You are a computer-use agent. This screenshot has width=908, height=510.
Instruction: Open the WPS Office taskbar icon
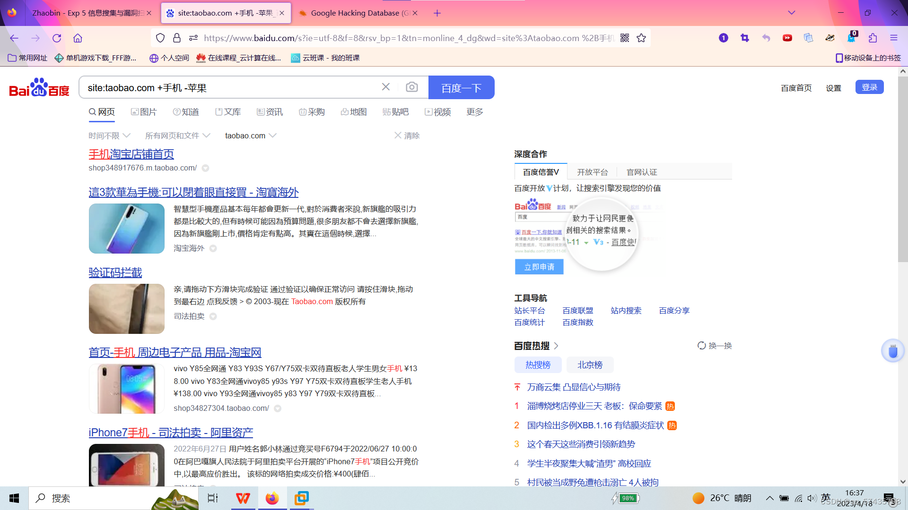243,498
